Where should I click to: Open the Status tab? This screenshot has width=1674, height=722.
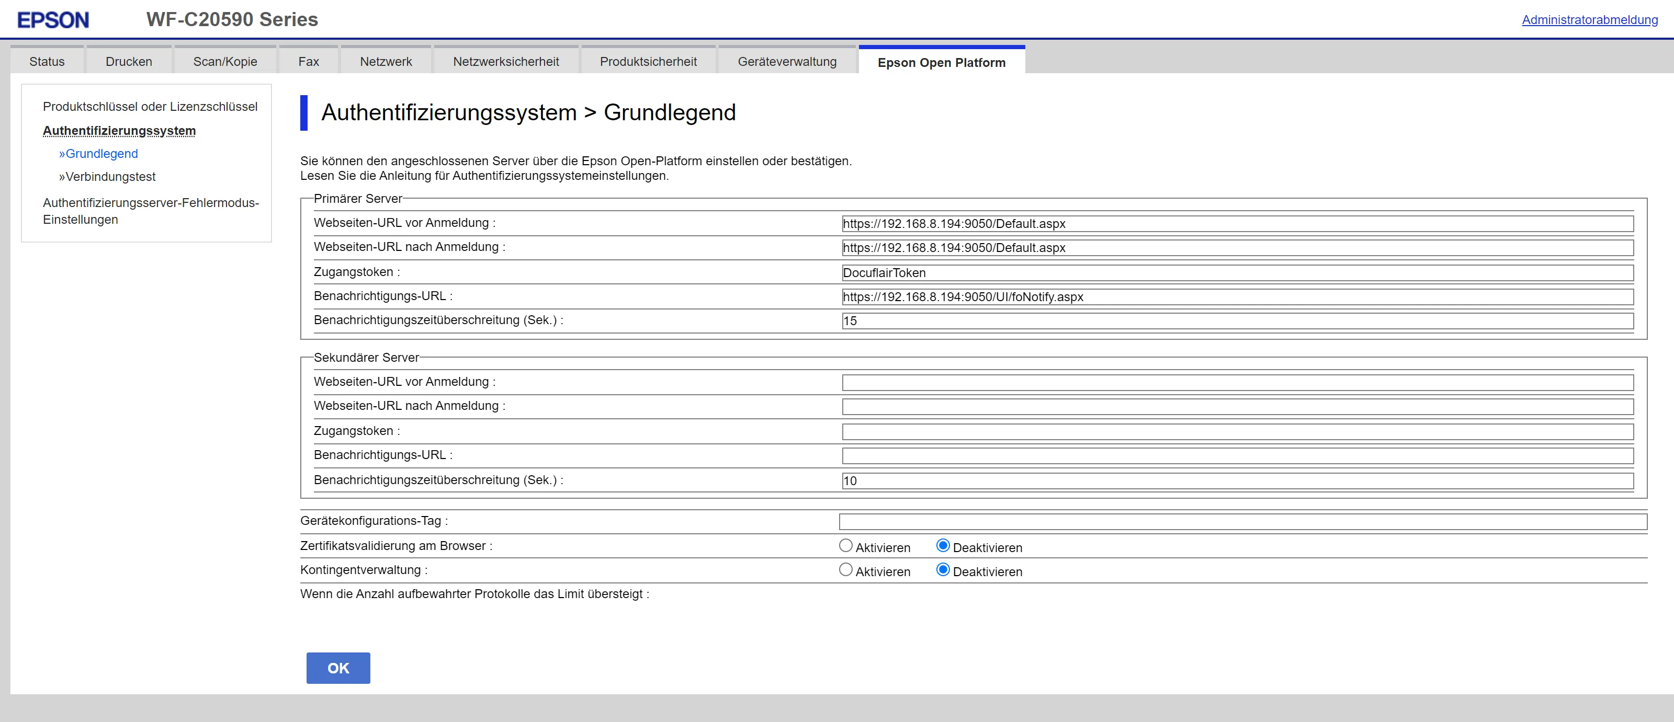47,62
